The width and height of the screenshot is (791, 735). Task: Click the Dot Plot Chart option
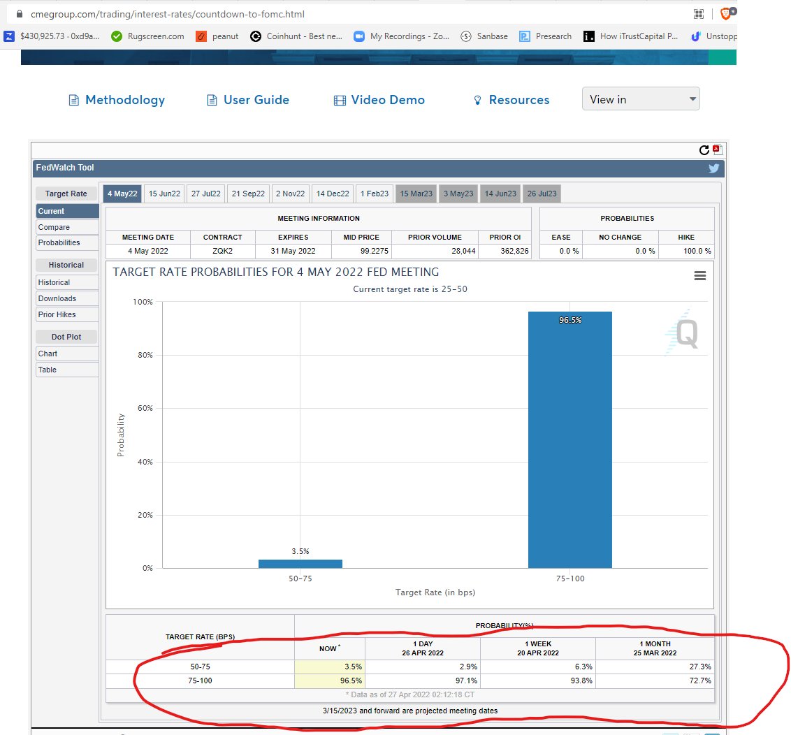pyautogui.click(x=67, y=354)
